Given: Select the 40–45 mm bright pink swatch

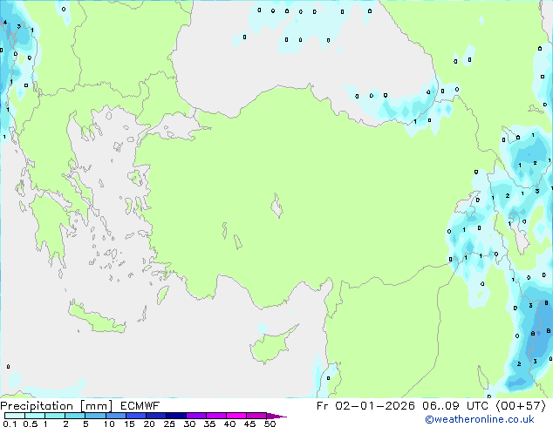Looking at the screenshot, I should (x=236, y=416).
